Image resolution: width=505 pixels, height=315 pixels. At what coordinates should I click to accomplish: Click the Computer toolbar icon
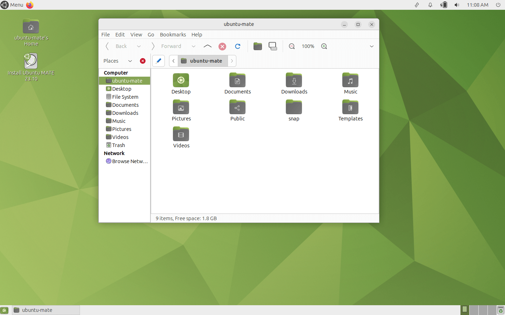pos(273,46)
